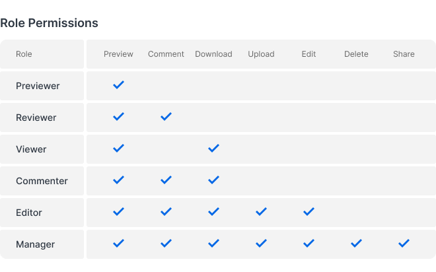Click Commenter's Comment checkmark icon

click(166, 180)
